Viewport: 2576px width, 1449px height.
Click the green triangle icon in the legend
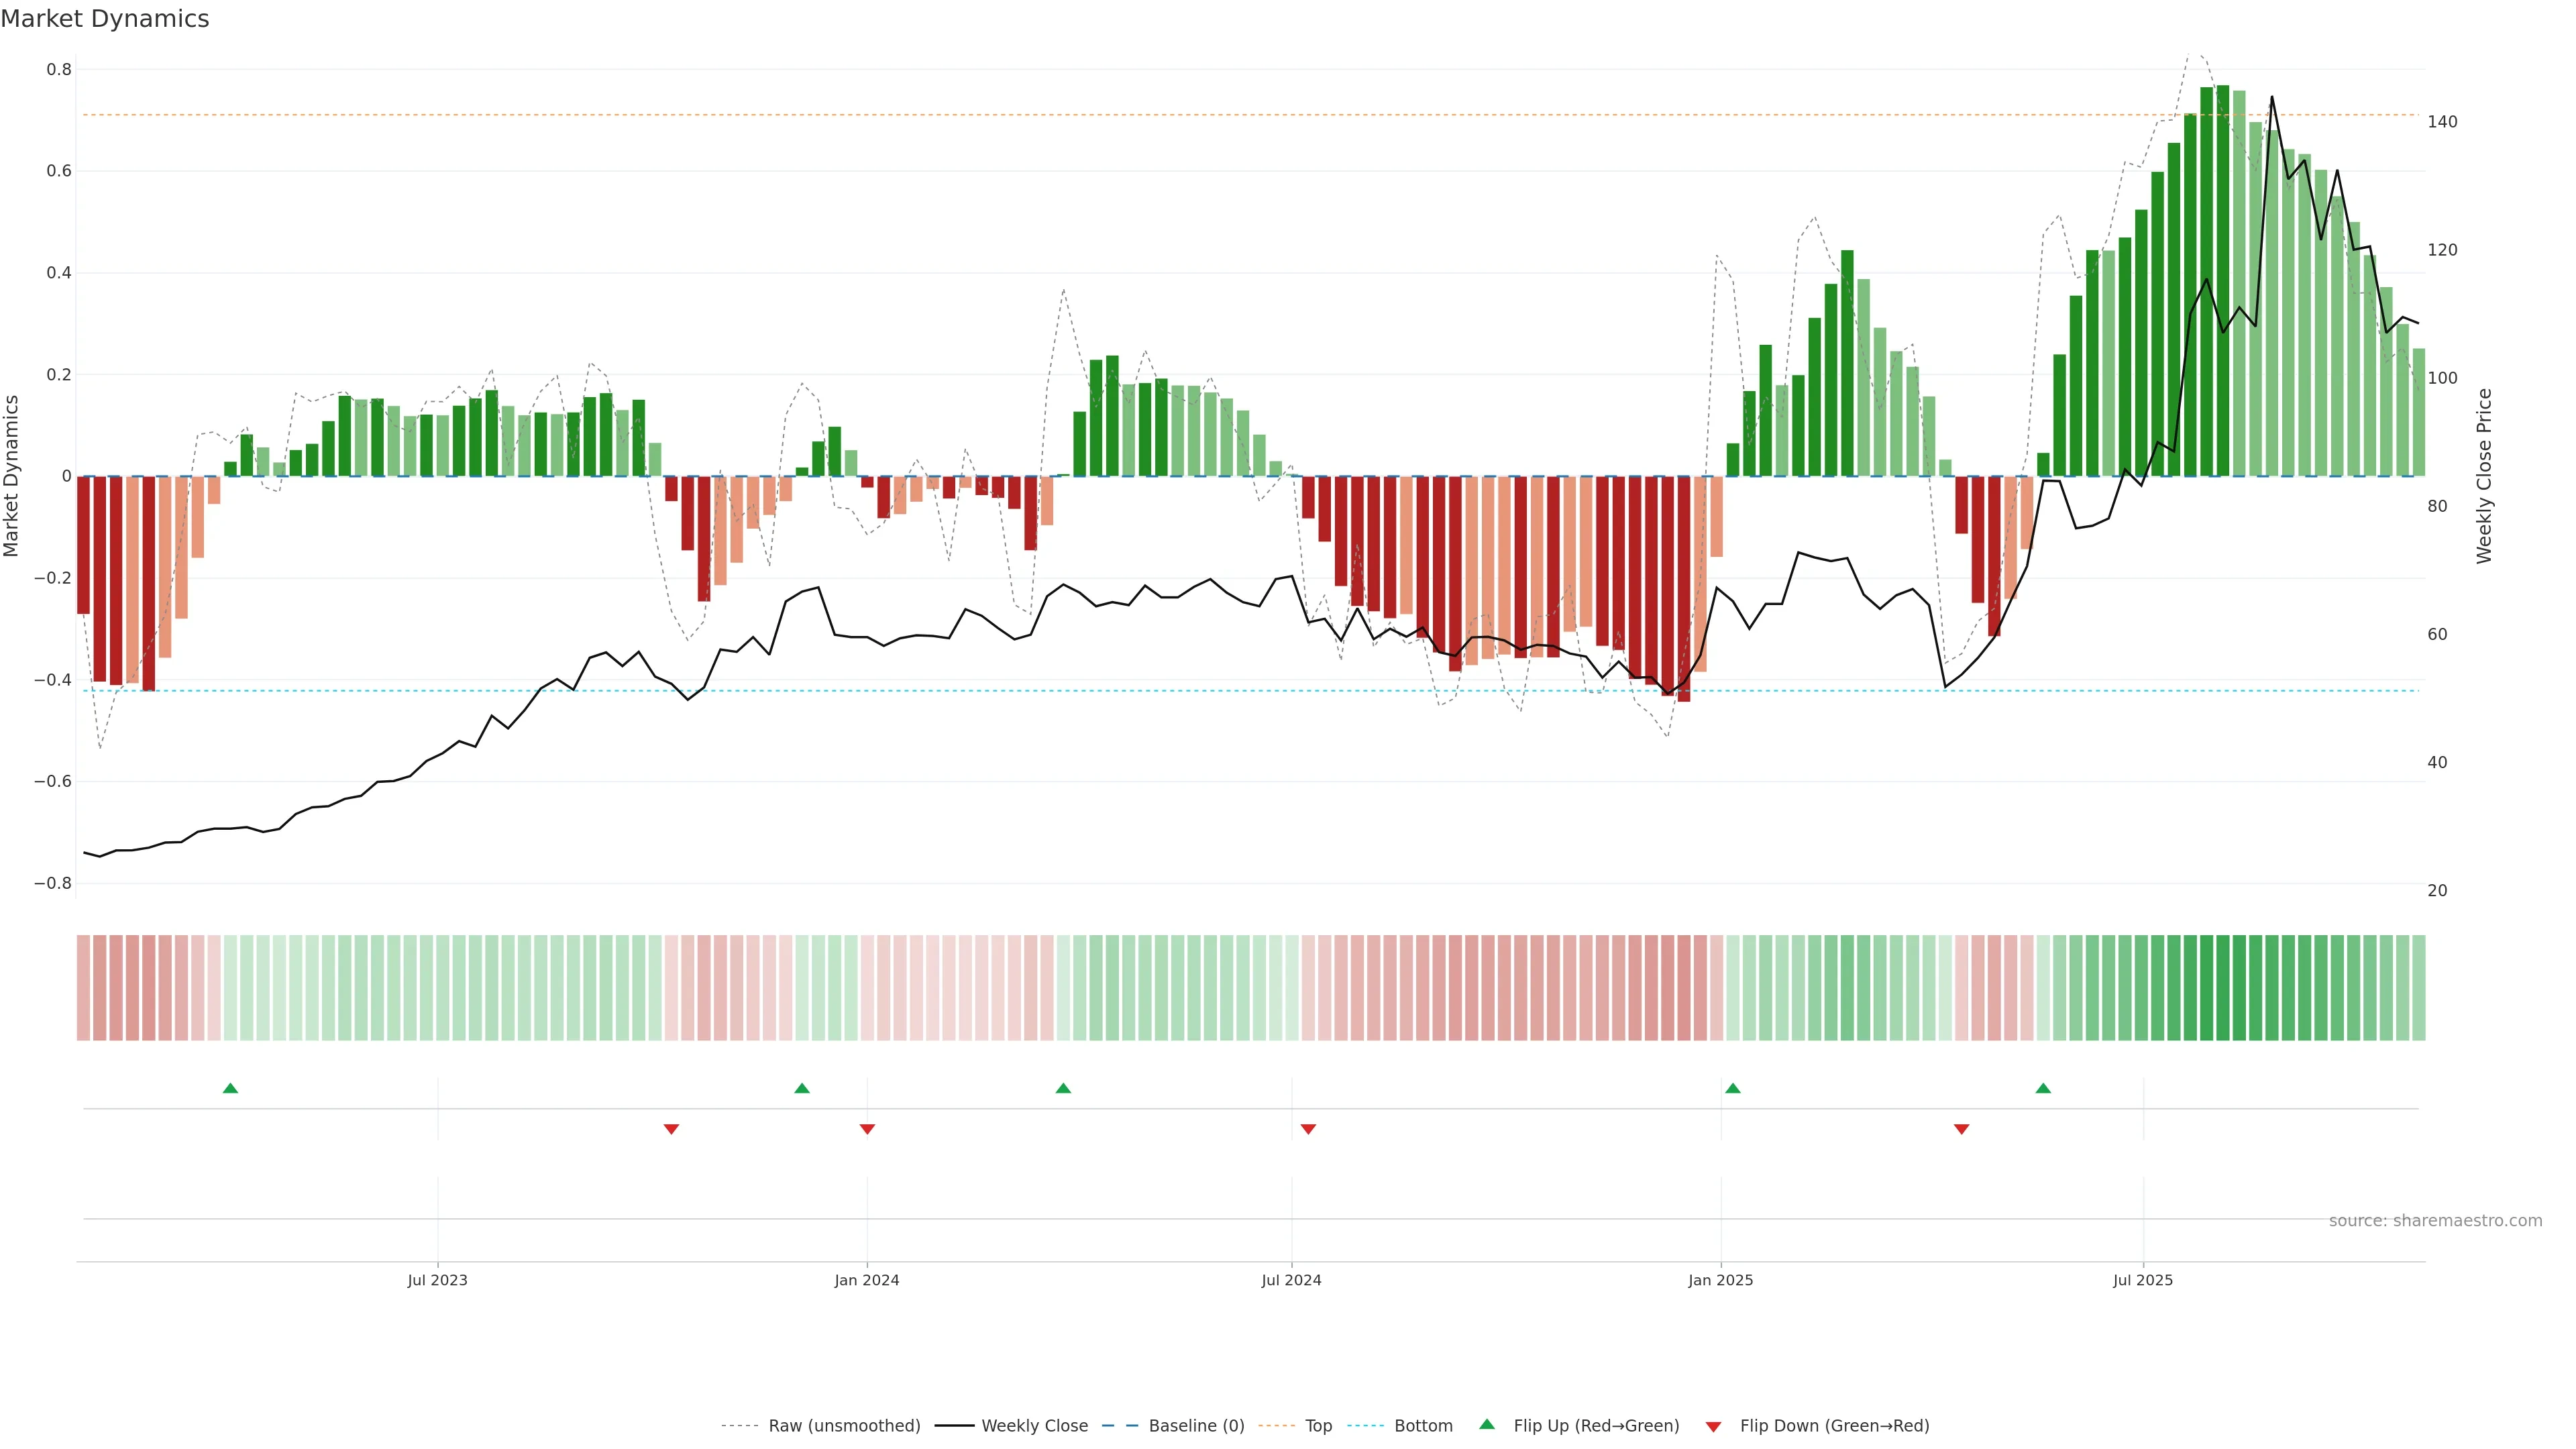point(1487,1424)
